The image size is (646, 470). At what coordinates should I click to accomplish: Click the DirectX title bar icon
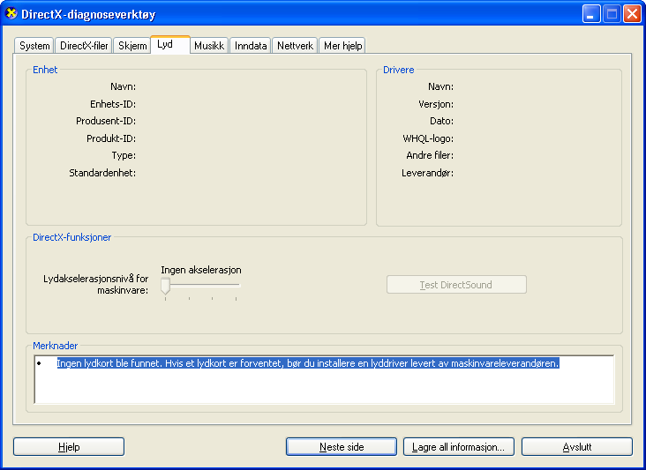point(11,14)
